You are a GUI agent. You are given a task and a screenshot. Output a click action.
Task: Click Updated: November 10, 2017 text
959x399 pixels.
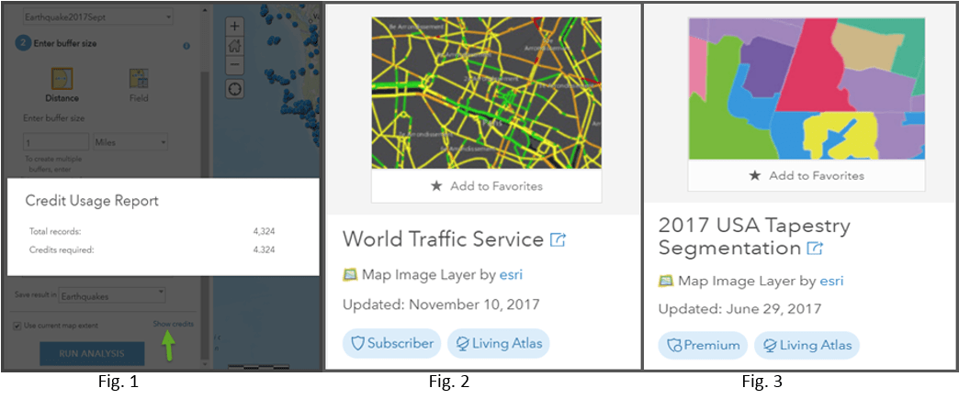tap(441, 305)
